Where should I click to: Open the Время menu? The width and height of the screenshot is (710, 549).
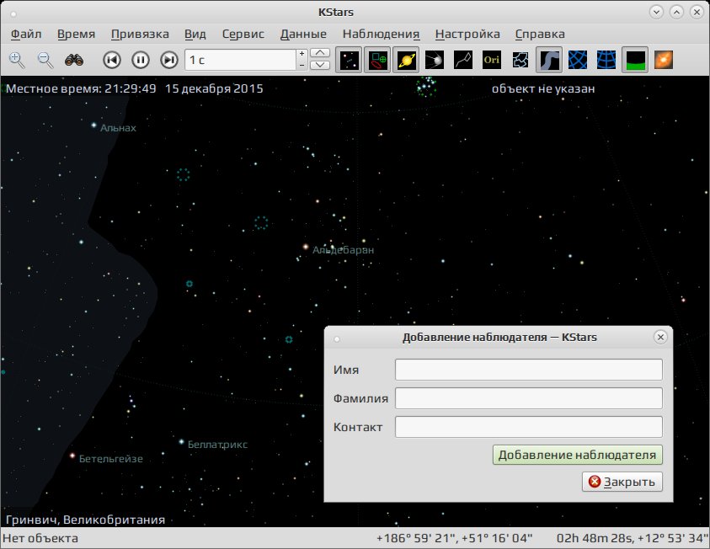pyautogui.click(x=76, y=34)
